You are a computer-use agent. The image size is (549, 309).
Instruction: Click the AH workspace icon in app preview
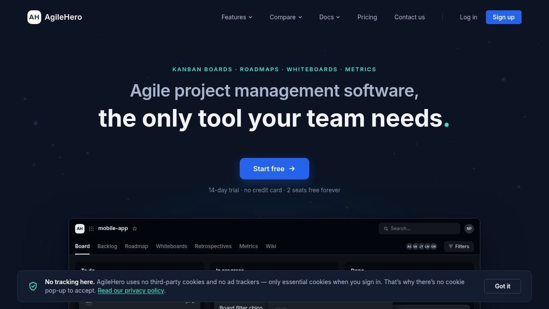[80, 229]
